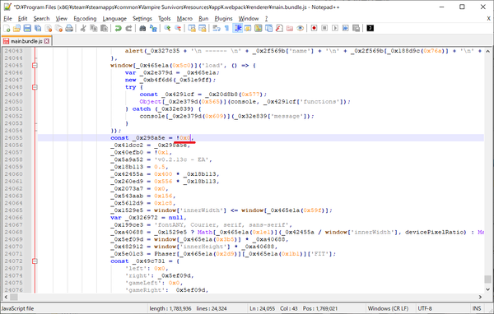Open the Plugins menu
The height and width of the screenshot is (314, 494).
tap(223, 19)
